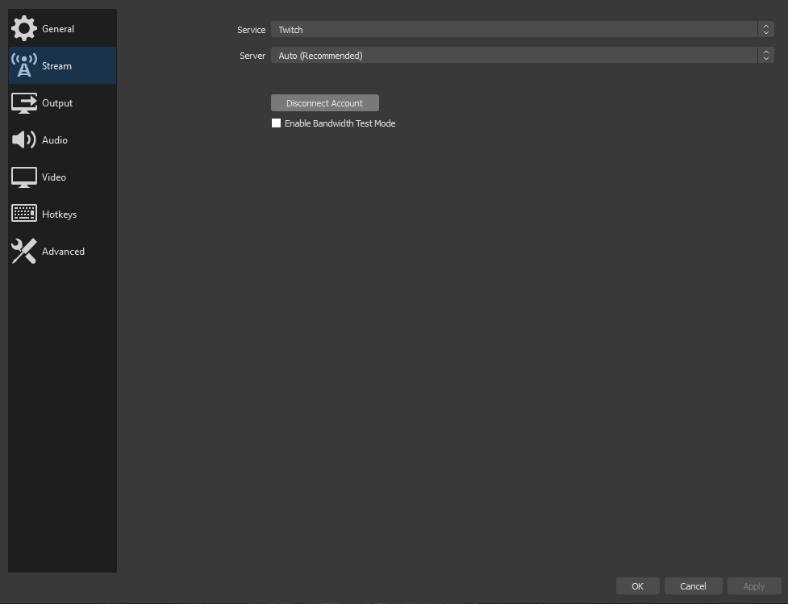Confirm settings with OK button
Viewport: 788px width, 604px height.
pos(638,586)
